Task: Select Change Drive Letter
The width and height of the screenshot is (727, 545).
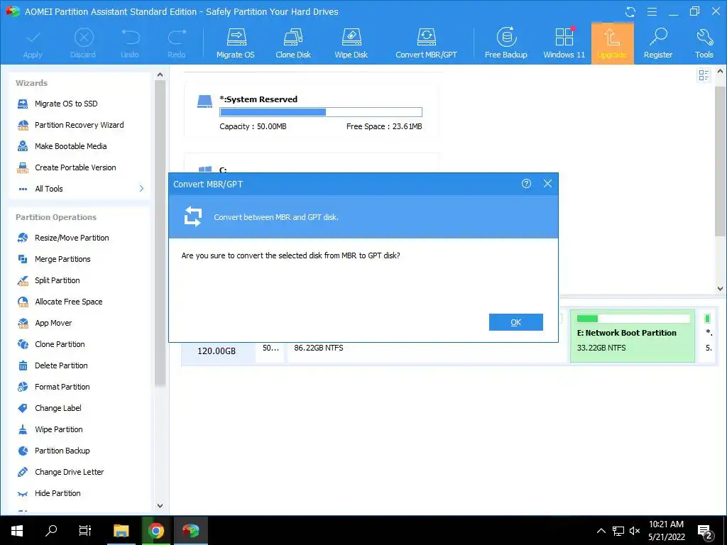Action: (x=69, y=472)
